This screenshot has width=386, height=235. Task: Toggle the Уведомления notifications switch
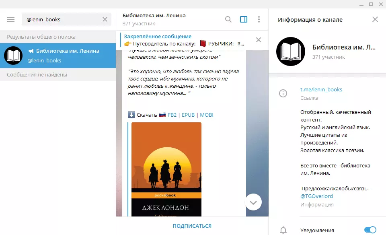tap(370, 230)
